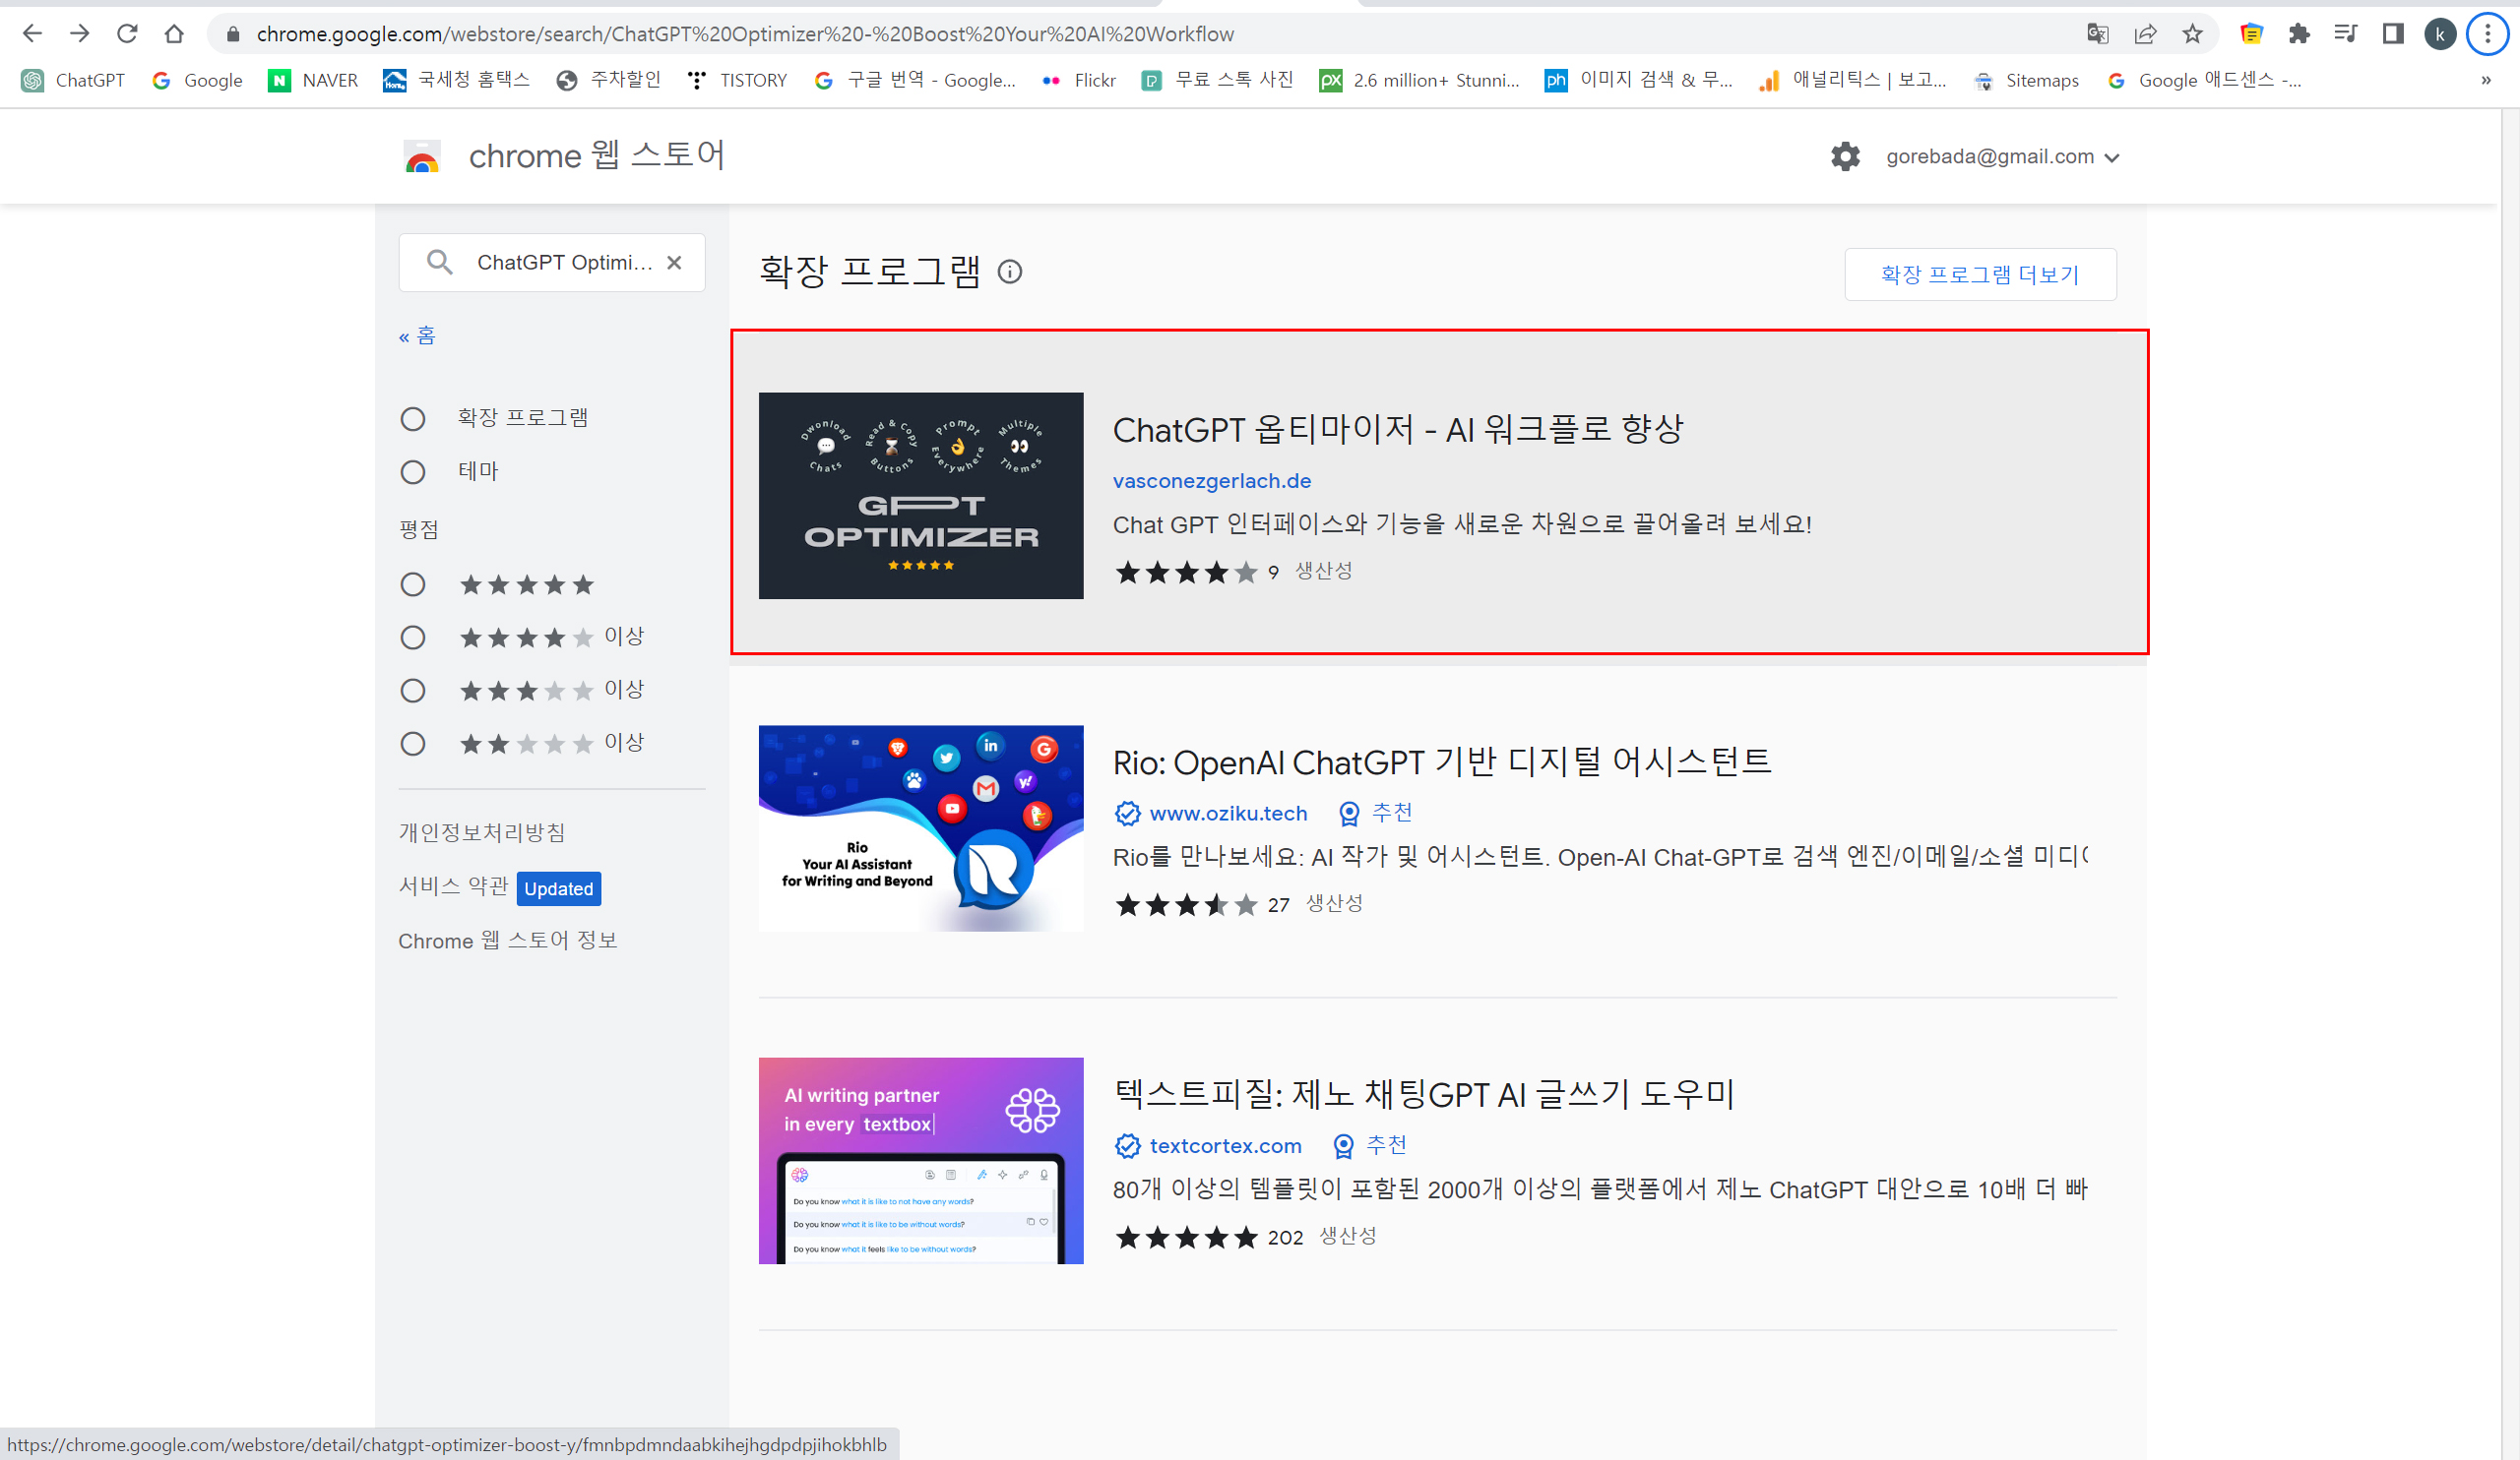Select the three stars 이상 rating filter
Screen dimensions: 2520x1460
tap(413, 691)
